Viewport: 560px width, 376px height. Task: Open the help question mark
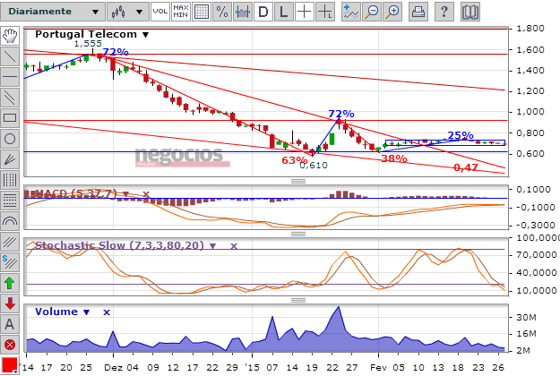444,12
